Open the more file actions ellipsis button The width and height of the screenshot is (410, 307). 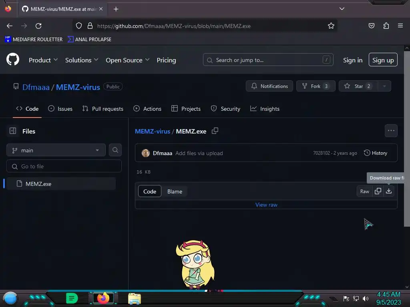(x=391, y=131)
